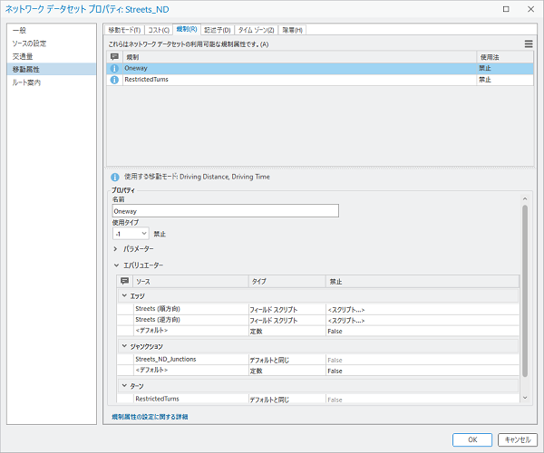
Task: Click the properties panel vertical scrollbar
Action: tap(524, 290)
